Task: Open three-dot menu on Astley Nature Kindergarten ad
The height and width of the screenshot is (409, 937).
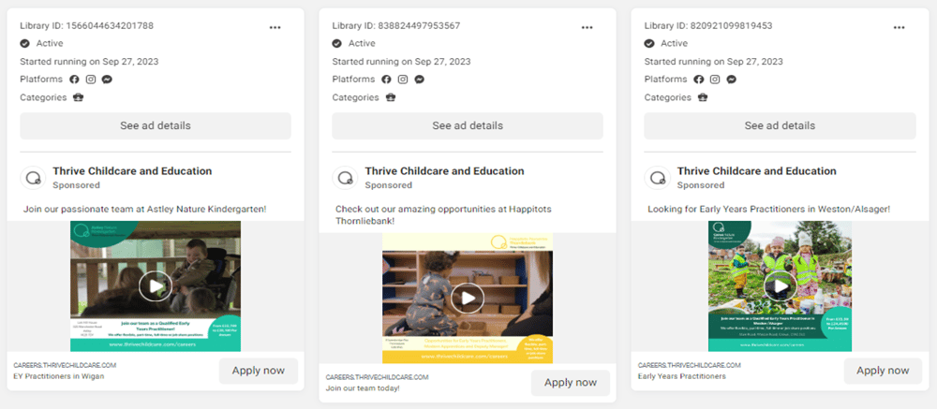Action: click(275, 27)
